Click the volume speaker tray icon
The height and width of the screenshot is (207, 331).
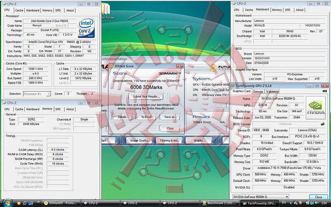pos(317,203)
